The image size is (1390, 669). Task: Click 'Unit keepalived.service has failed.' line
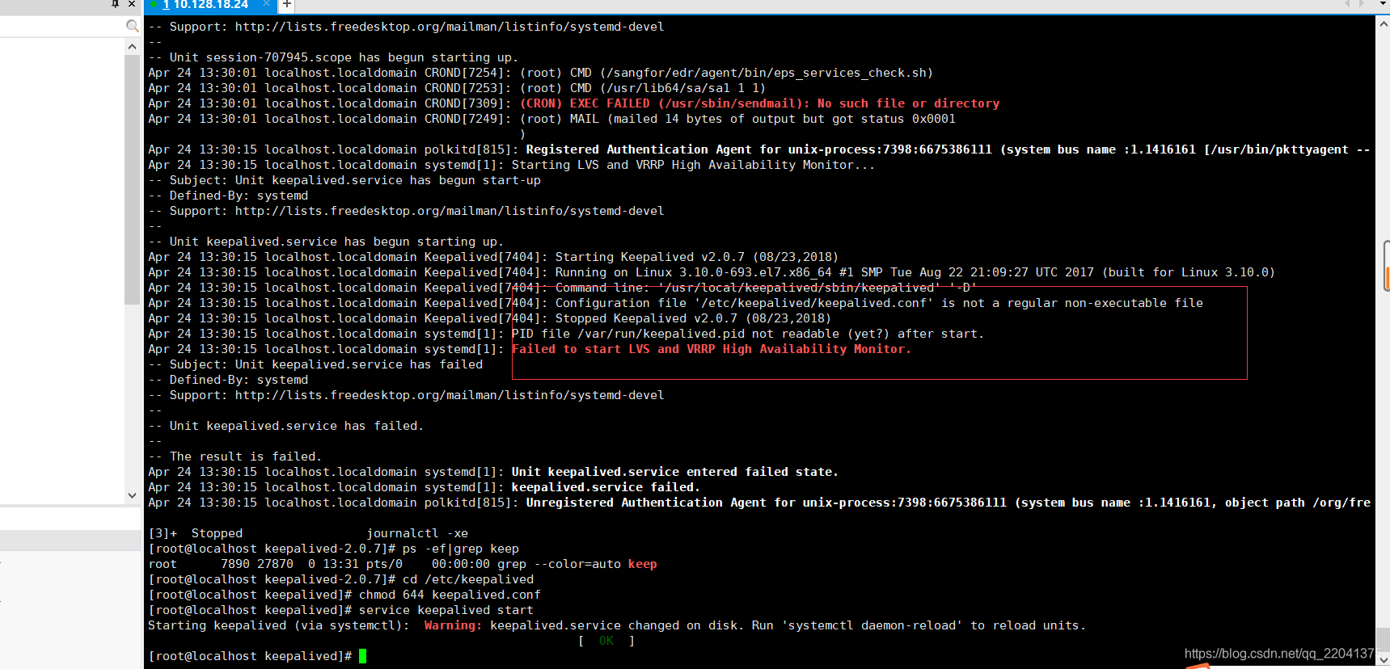[x=297, y=426]
